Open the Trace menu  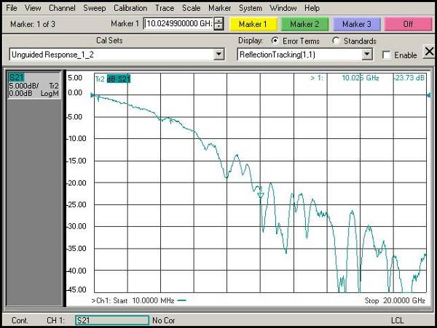[x=164, y=7]
